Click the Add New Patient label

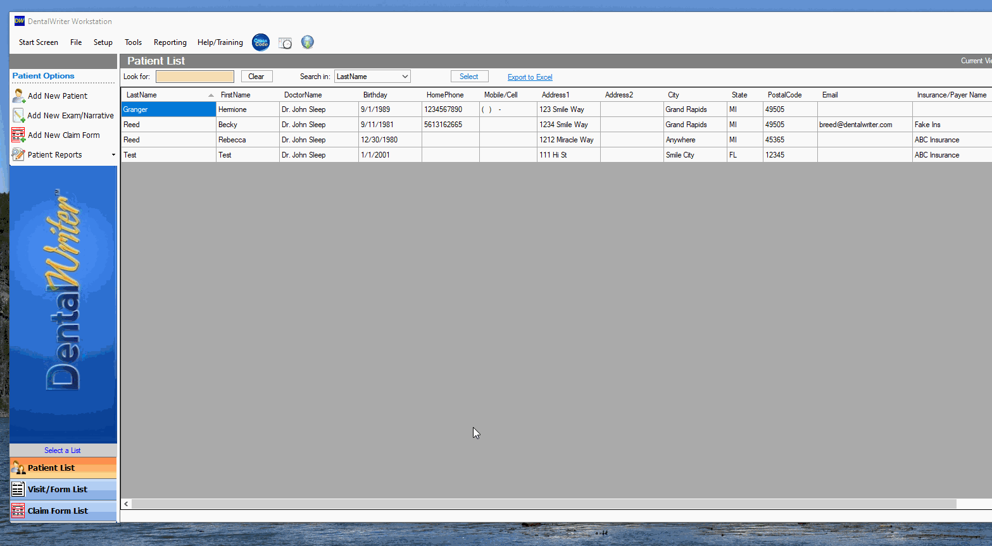tap(58, 96)
